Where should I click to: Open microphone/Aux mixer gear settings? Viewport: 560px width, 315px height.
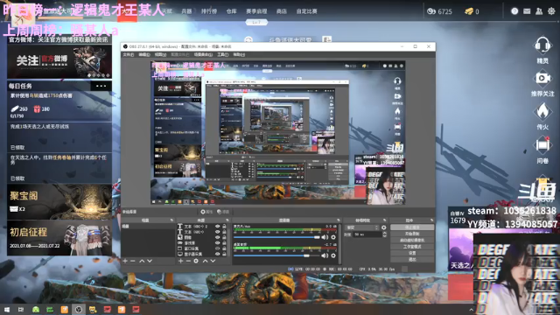(333, 237)
